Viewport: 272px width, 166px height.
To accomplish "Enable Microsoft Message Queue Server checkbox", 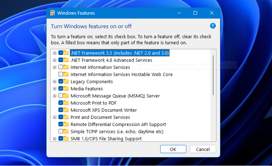I will [61, 96].
